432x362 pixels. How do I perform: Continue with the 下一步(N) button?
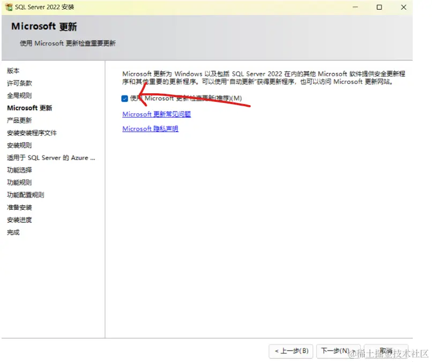coord(338,351)
